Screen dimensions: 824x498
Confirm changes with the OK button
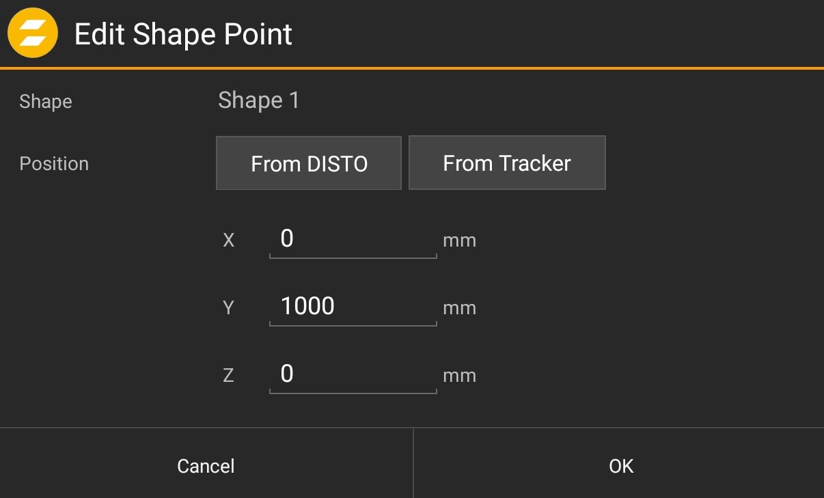[620, 465]
